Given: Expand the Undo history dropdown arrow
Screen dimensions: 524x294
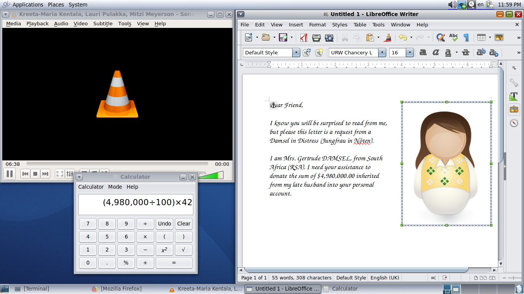Looking at the screenshot, I should [411, 38].
